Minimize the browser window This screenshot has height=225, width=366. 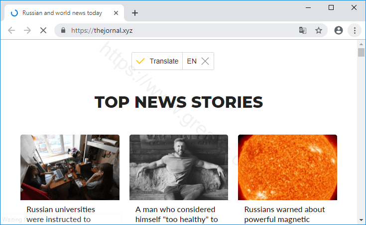tap(308, 7)
